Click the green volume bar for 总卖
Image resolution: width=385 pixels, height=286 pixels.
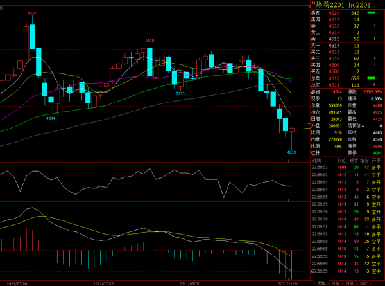[x=370, y=78]
